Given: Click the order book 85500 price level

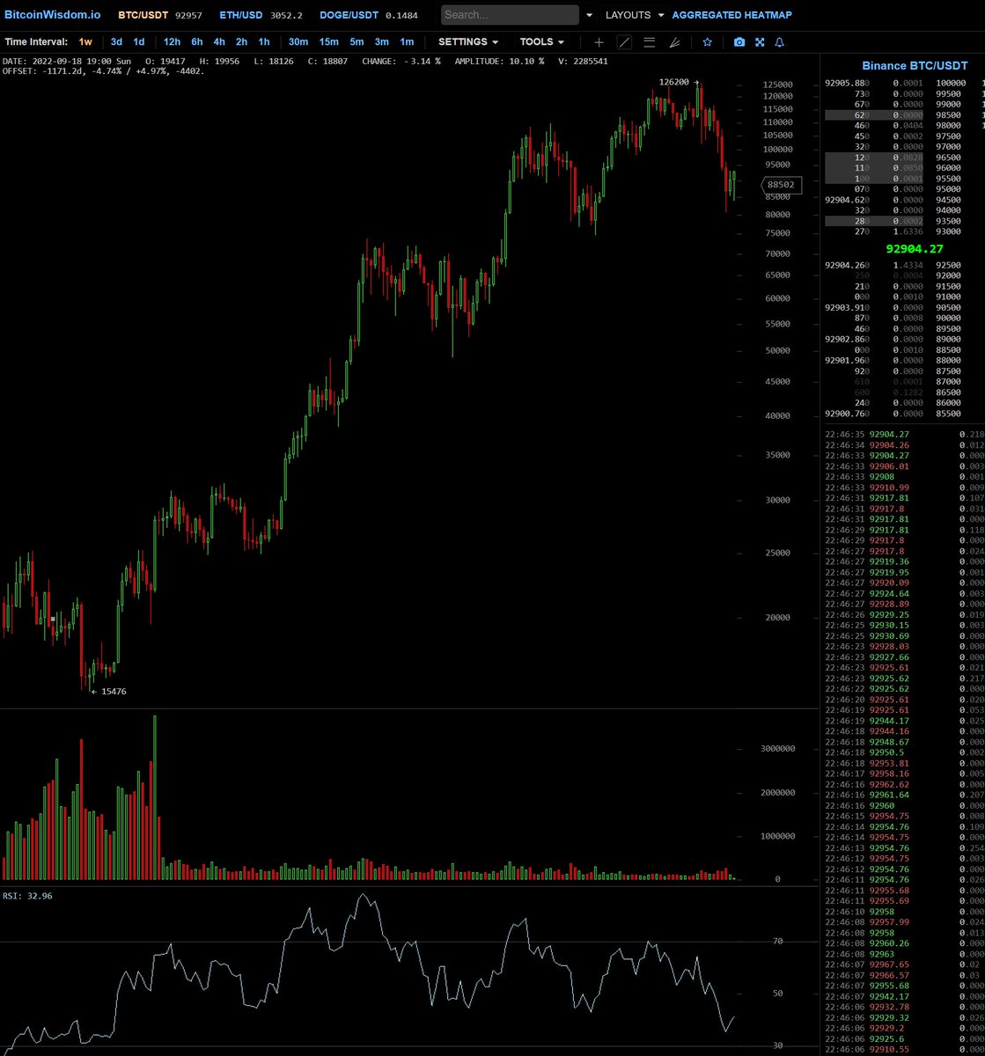Looking at the screenshot, I should (x=948, y=414).
